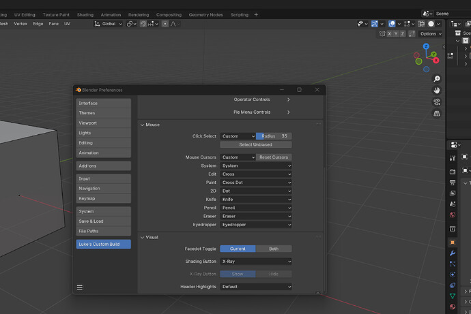The height and width of the screenshot is (314, 471).
Task: Open the Shading Button X-Ray dropdown
Action: pos(256,262)
